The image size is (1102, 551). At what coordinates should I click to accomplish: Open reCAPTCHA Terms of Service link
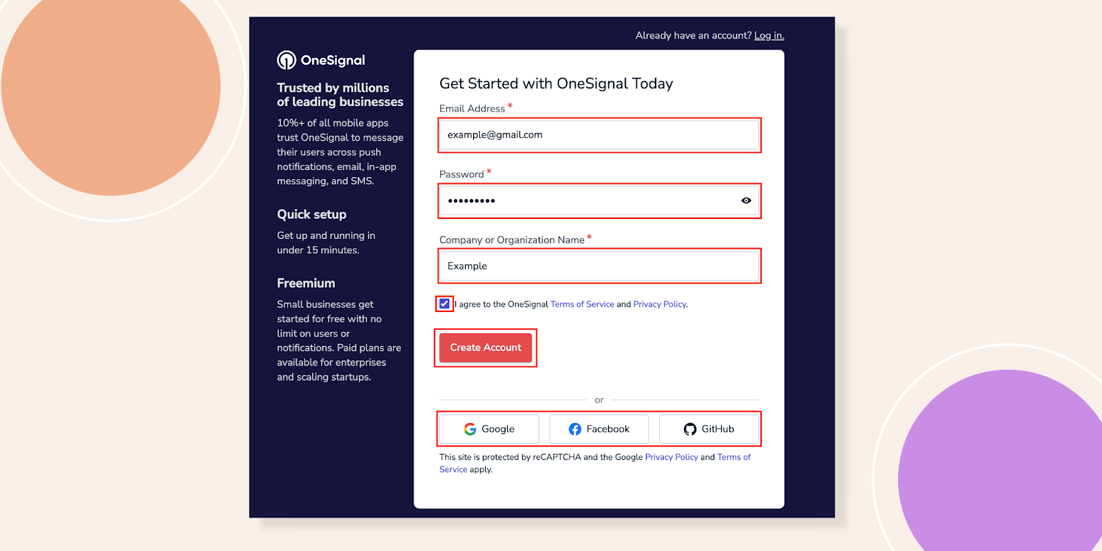click(x=734, y=457)
